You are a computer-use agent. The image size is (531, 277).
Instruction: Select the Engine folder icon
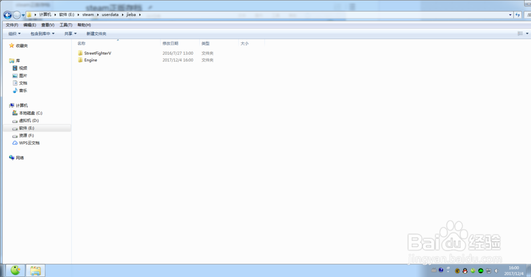[x=80, y=60]
